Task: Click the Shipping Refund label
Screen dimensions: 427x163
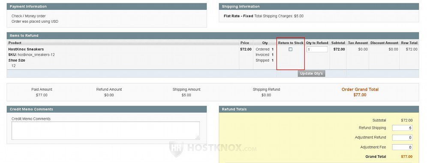Action: pos(266,89)
